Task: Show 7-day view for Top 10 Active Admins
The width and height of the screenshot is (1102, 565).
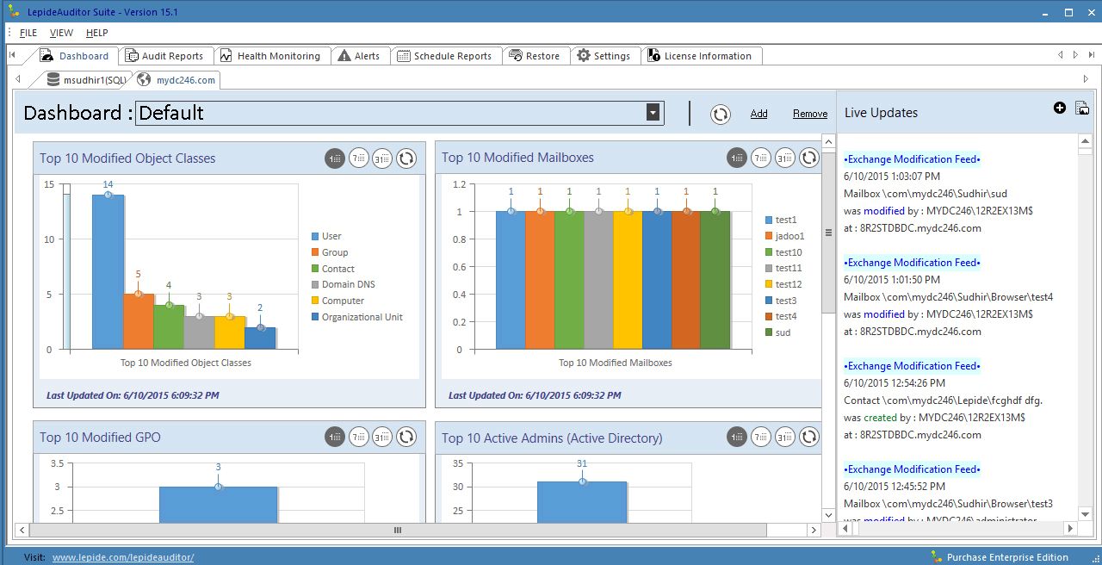Action: pyautogui.click(x=761, y=438)
